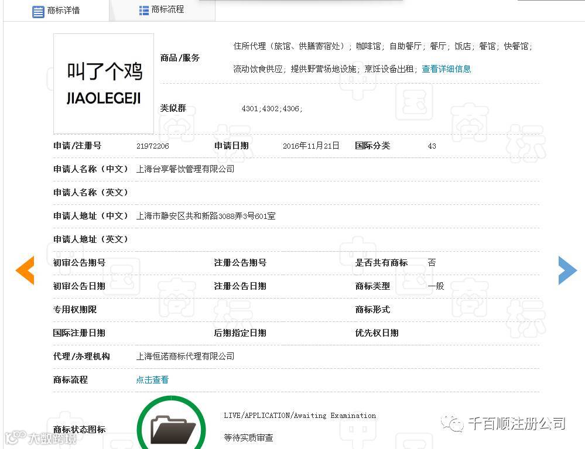
Task: Open the 商标详情 tab
Action: pyautogui.click(x=56, y=11)
